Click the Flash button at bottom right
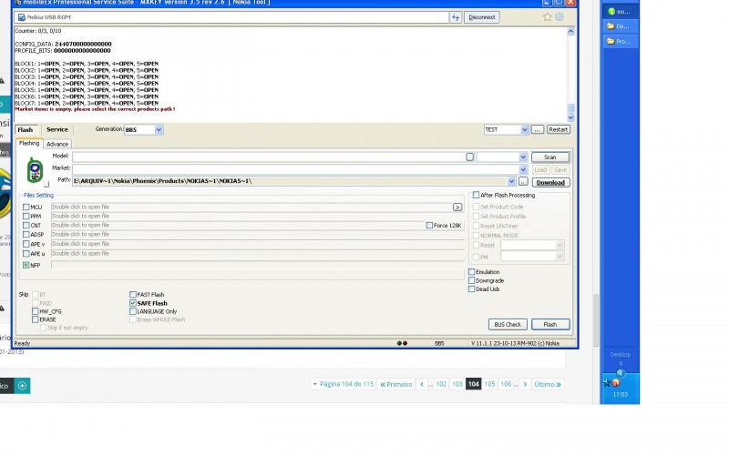729x455 pixels. 550,325
